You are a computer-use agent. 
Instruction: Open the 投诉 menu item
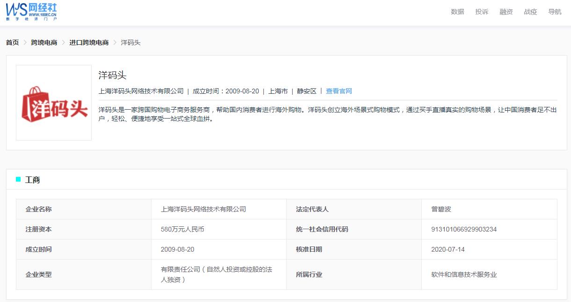(x=481, y=12)
